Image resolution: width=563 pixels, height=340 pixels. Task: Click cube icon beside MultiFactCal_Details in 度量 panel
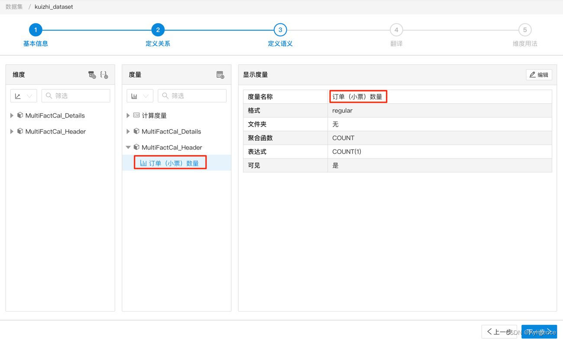tap(136, 131)
